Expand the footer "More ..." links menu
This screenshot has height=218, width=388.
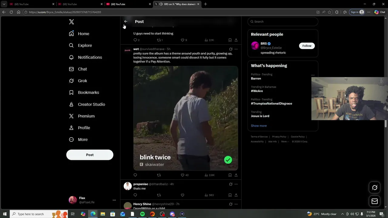(x=285, y=142)
